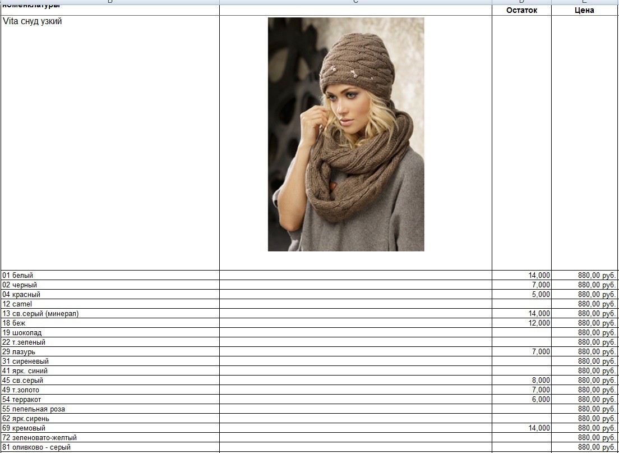Click the stock value 14,000 for 69 кремовый

521,428
